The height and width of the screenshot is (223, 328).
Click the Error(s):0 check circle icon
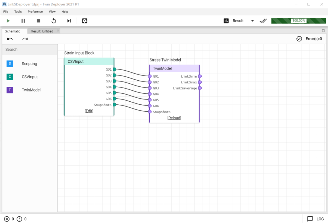pyautogui.click(x=299, y=39)
